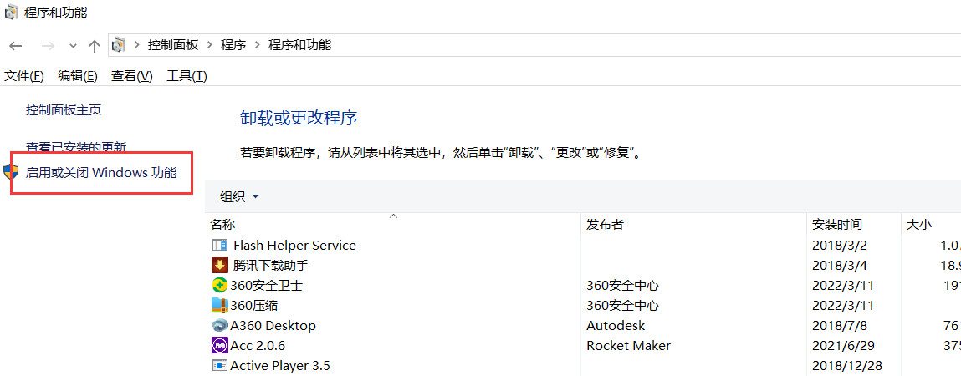
Task: Open the recent locations dropdown arrow
Action: coord(73,46)
